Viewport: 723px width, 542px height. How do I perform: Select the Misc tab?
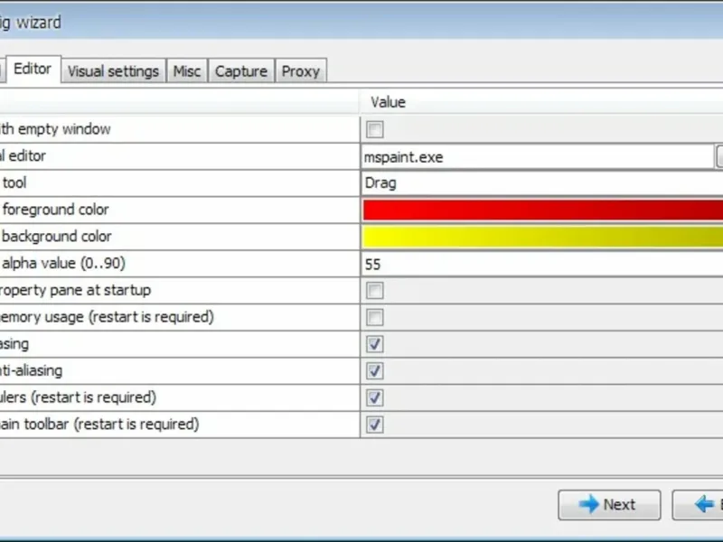pos(187,71)
